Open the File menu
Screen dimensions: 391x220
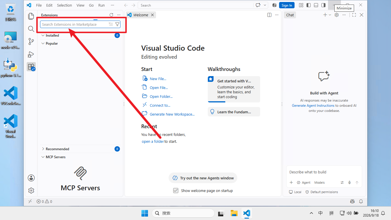[39, 5]
